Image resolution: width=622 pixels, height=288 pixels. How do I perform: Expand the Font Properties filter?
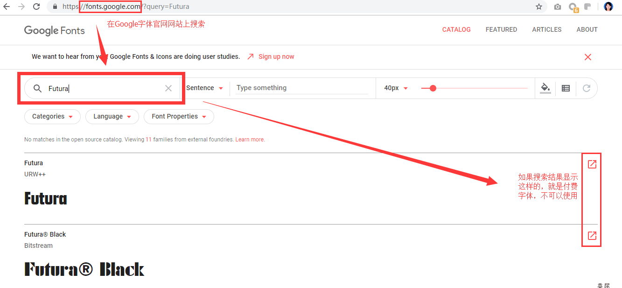(179, 117)
